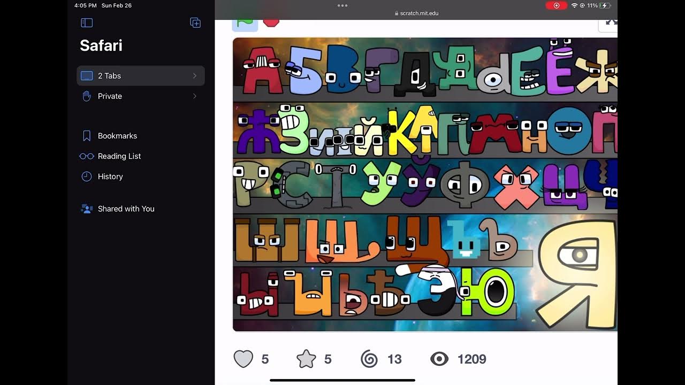Viewport: 685px width, 385px height.
Task: Click the Reading List glasses icon
Action: pos(87,156)
